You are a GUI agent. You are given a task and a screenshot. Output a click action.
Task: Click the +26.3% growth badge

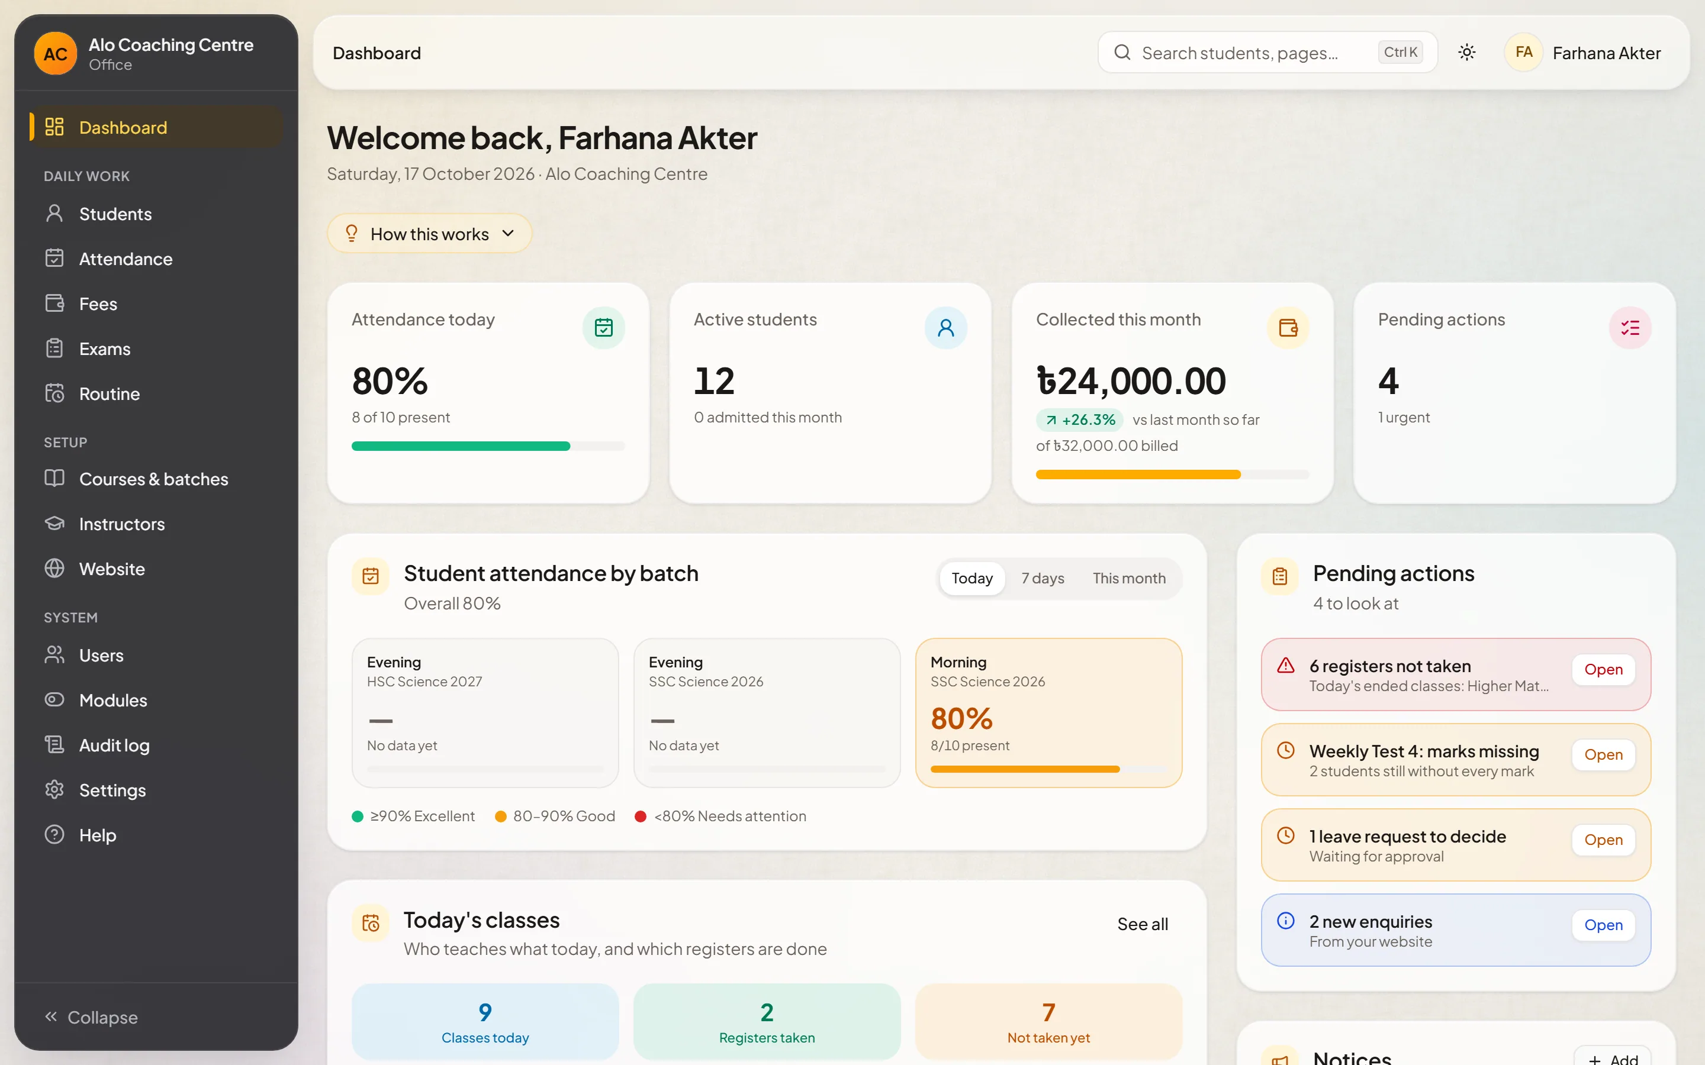click(x=1079, y=420)
